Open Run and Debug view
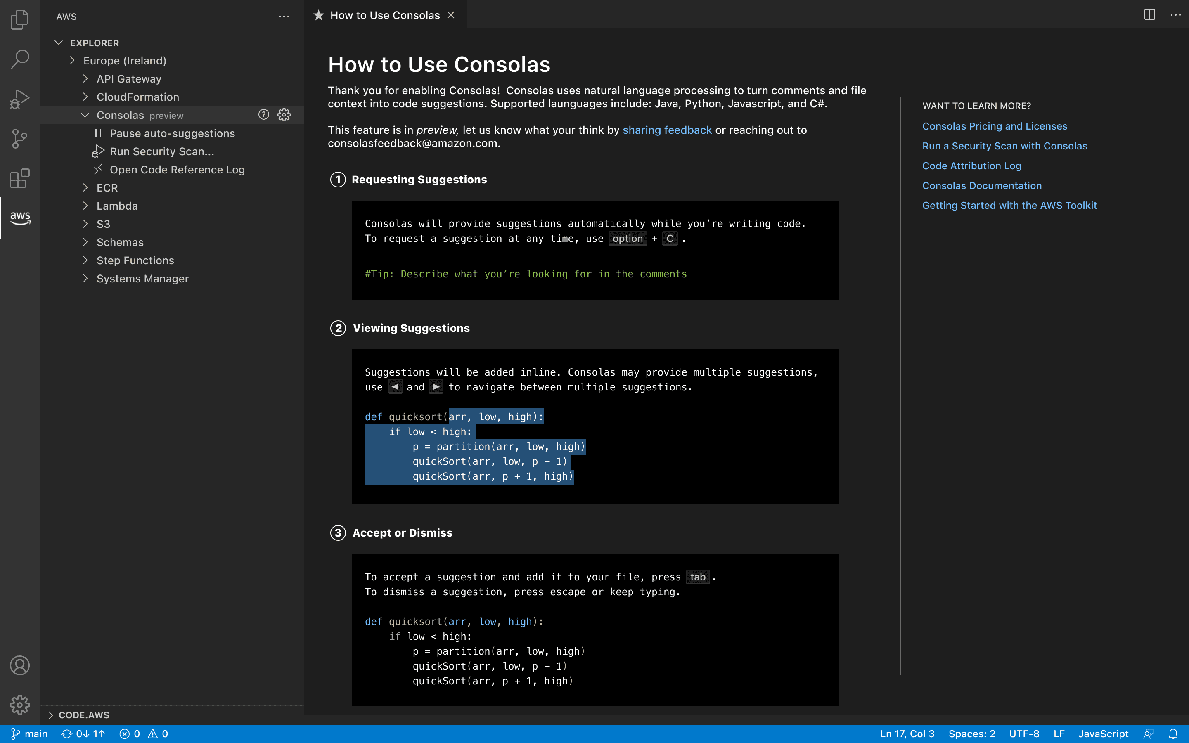The height and width of the screenshot is (743, 1189). (x=20, y=99)
